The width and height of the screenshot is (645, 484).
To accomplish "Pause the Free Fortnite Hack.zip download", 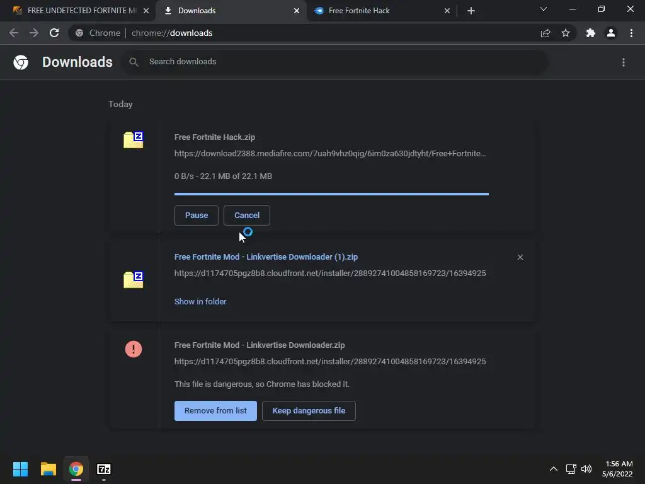I will [x=197, y=216].
